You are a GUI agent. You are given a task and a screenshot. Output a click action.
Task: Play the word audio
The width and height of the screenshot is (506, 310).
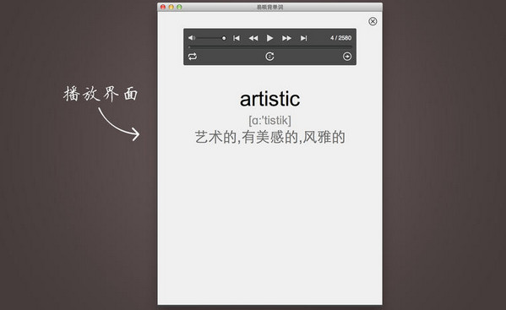tap(269, 38)
